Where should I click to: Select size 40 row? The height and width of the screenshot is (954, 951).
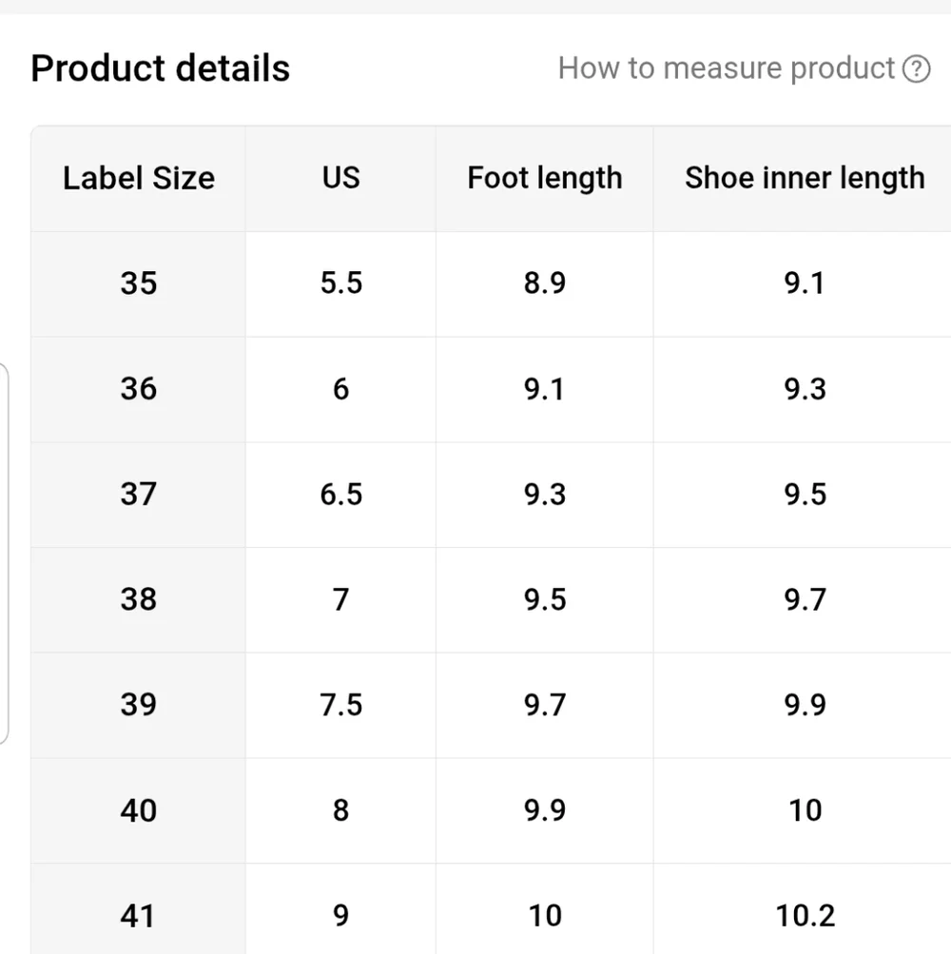pyautogui.click(x=139, y=810)
